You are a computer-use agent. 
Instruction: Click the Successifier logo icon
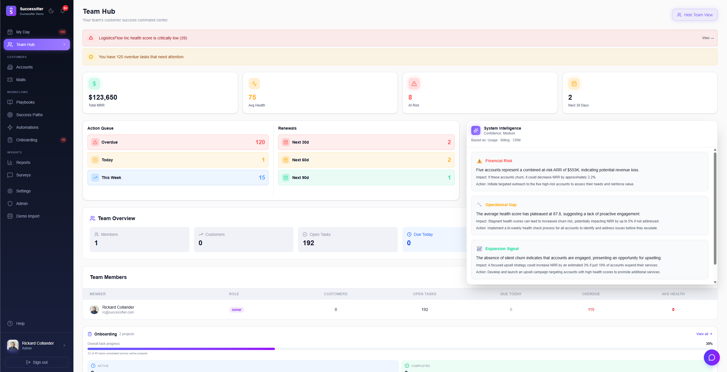(x=11, y=11)
